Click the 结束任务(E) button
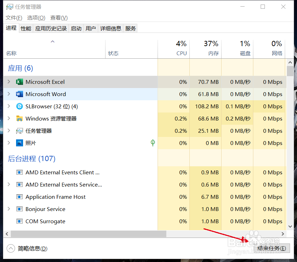 pyautogui.click(x=272, y=248)
